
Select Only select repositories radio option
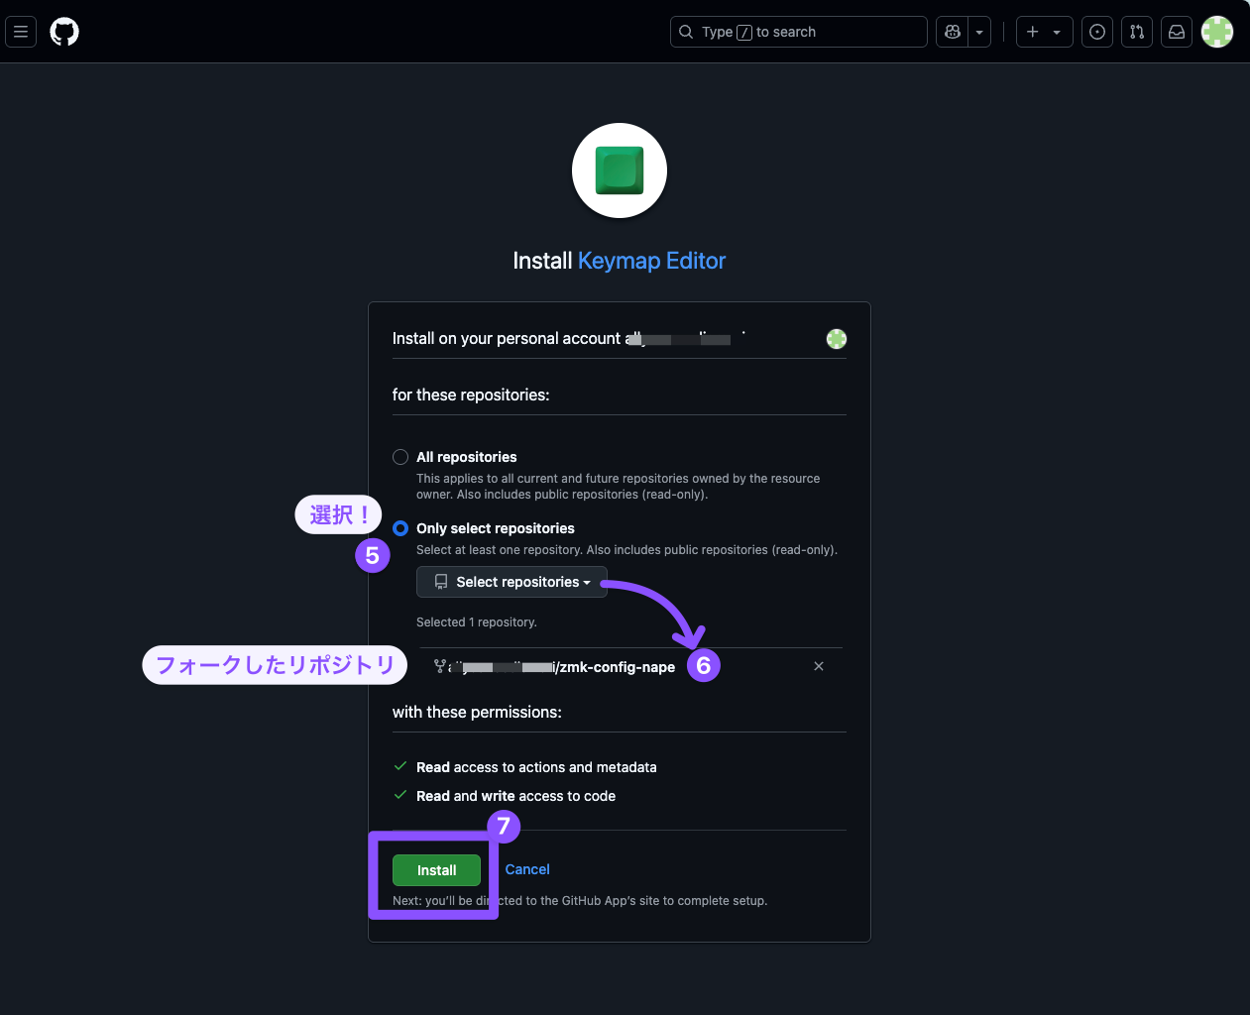coord(400,528)
